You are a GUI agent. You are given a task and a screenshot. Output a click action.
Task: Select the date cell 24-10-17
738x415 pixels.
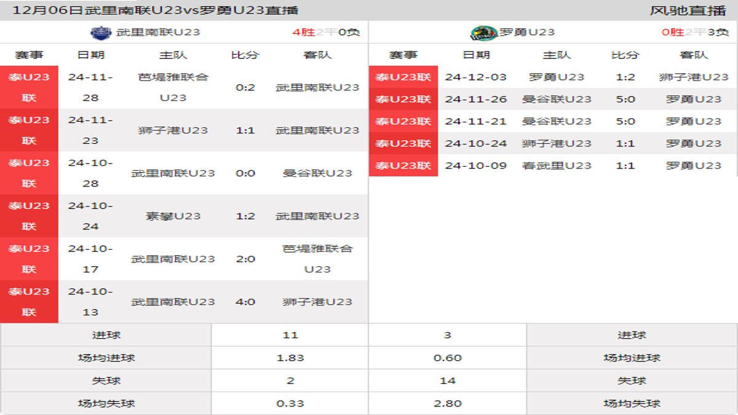90,259
